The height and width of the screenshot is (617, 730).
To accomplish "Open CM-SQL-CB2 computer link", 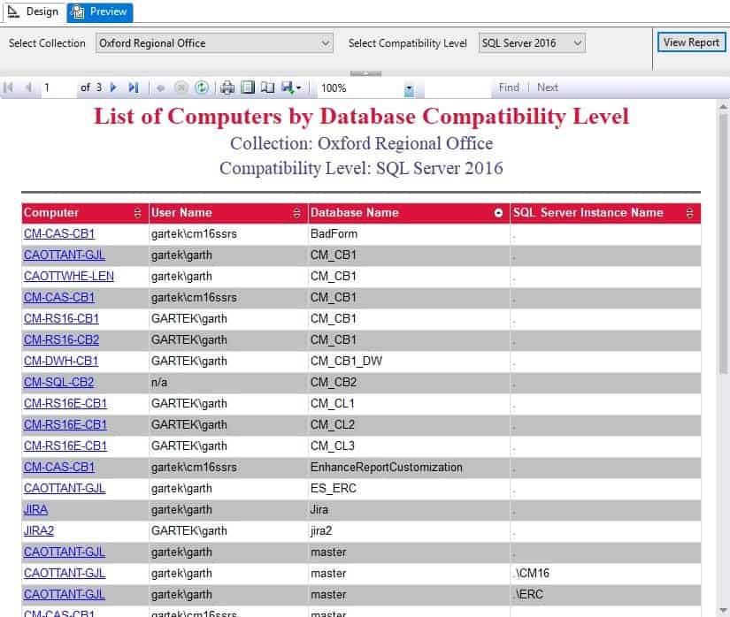I will pos(59,382).
